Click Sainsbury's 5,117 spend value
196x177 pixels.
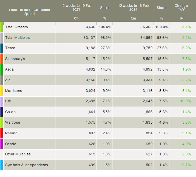coord(90,59)
